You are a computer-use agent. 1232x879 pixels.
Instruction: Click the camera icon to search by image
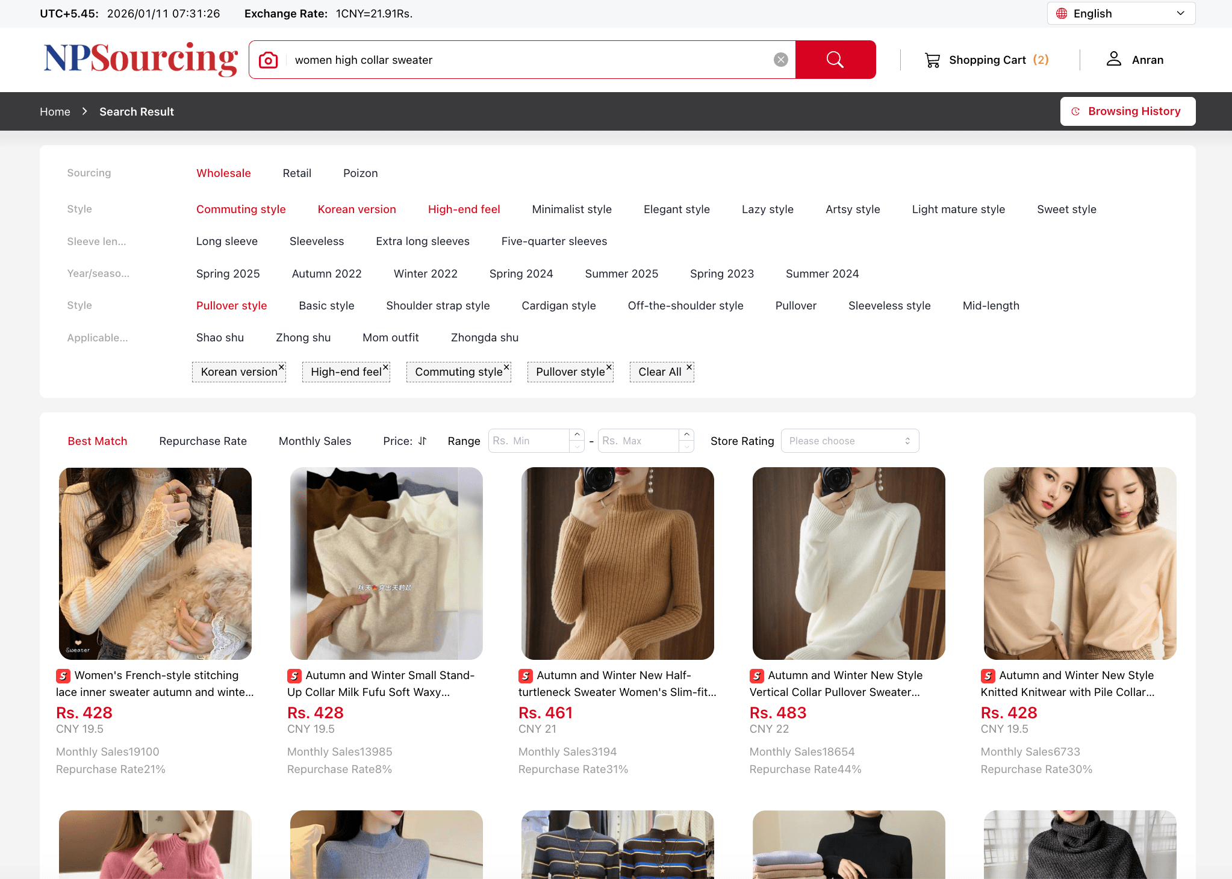(268, 60)
